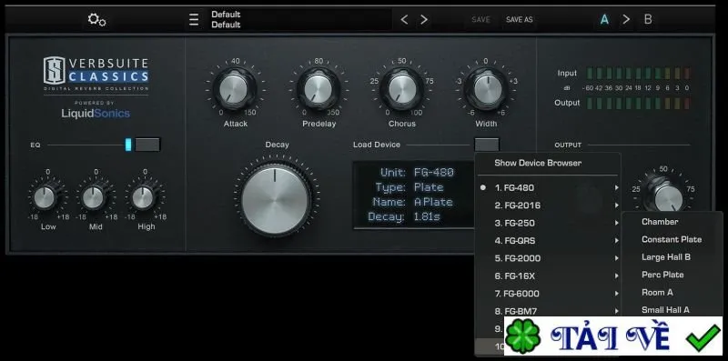Select preset slot B
Image resolution: width=728 pixels, height=361 pixels.
(648, 19)
